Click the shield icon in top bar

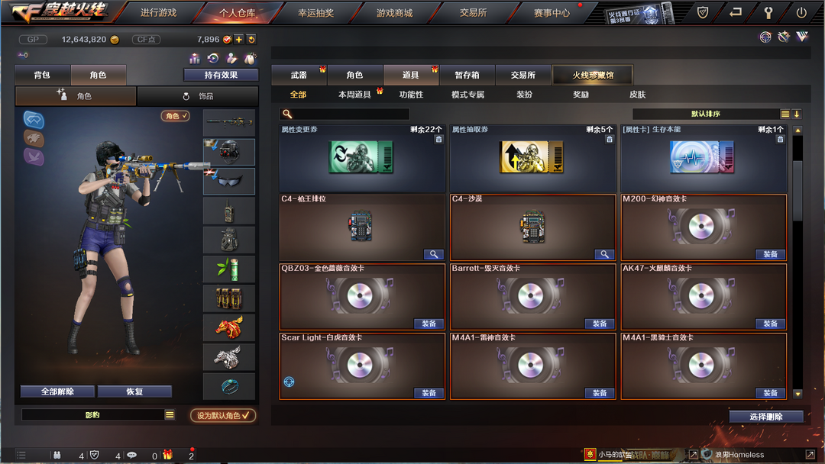pyautogui.click(x=703, y=13)
